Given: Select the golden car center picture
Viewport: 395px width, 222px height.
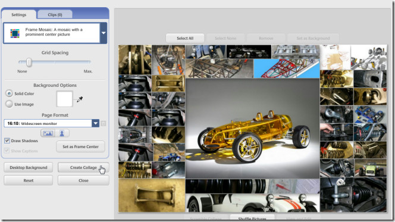Looking at the screenshot, I should pos(252,129).
